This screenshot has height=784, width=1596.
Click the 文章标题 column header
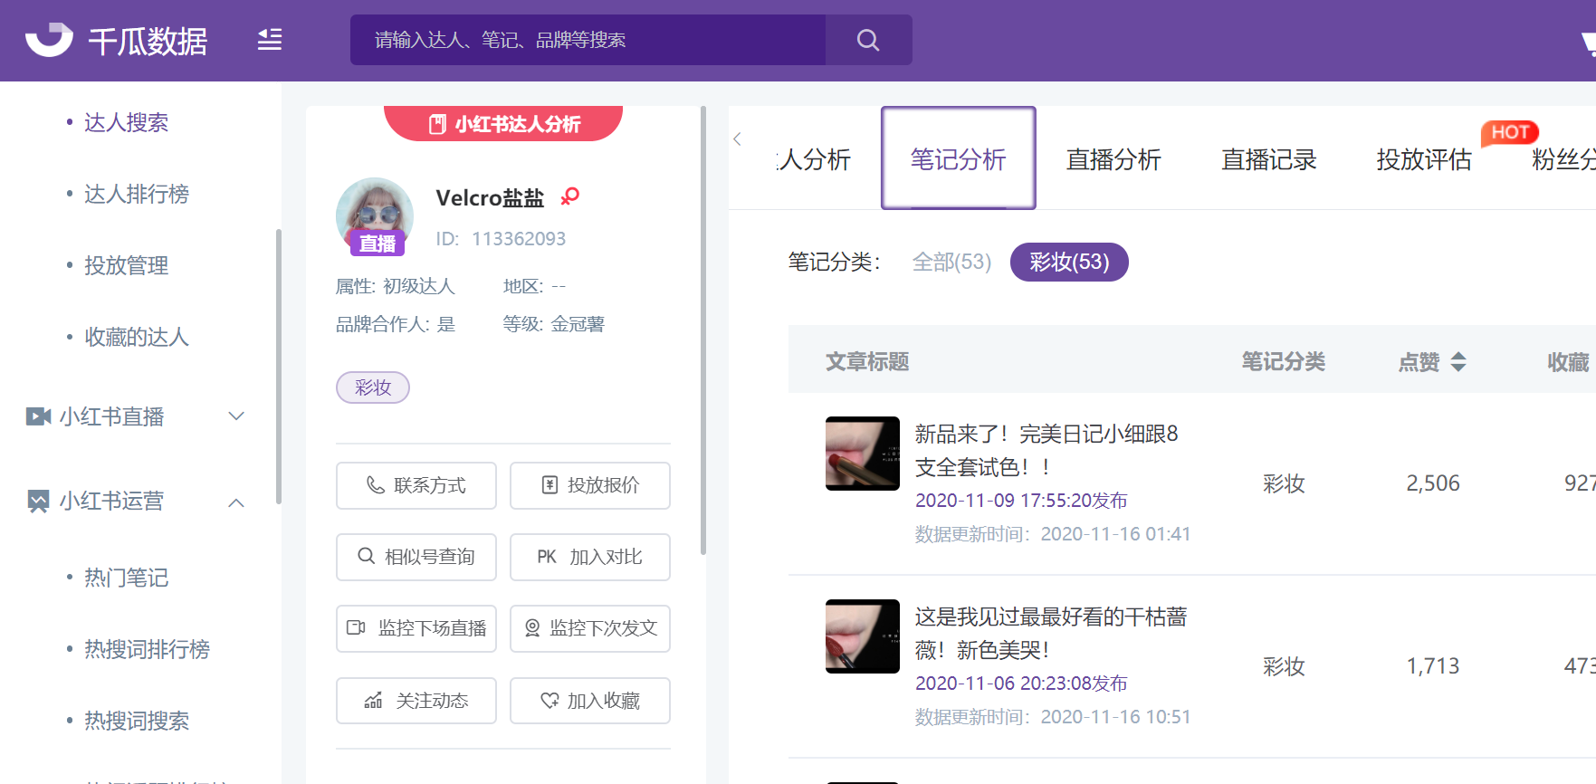coord(867,362)
